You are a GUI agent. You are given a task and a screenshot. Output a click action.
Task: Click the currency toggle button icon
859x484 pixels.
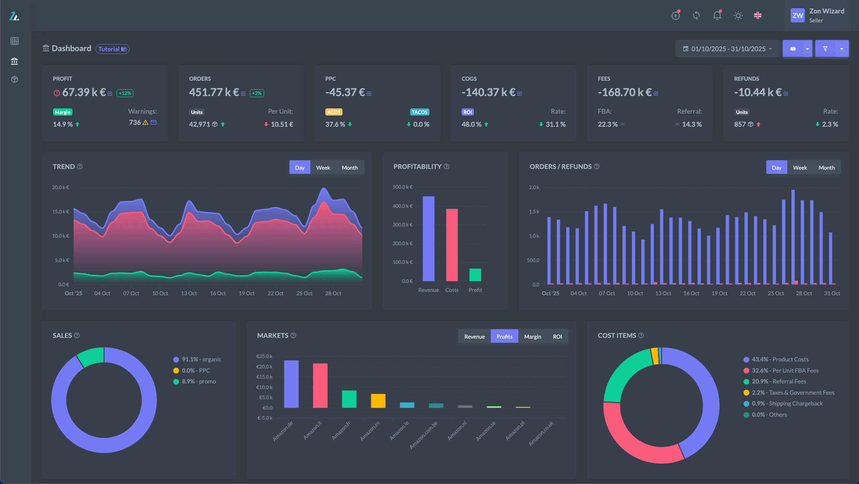(793, 49)
